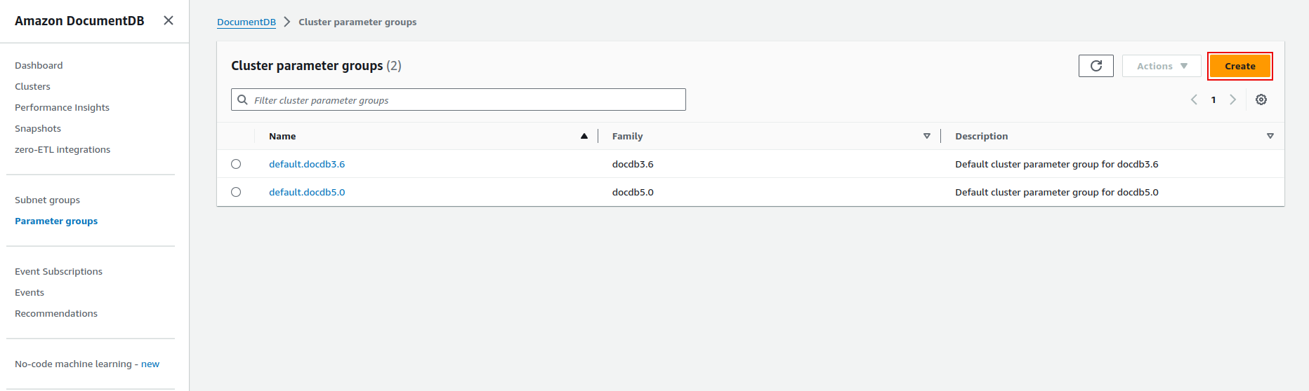Screen dimensions: 1309x391
Task: Open table preferences gear icon
Action: [x=1261, y=100]
